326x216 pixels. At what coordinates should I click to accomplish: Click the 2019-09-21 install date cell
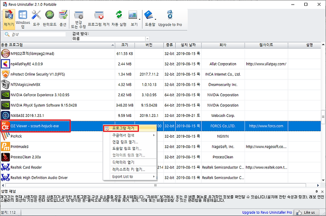(188, 115)
